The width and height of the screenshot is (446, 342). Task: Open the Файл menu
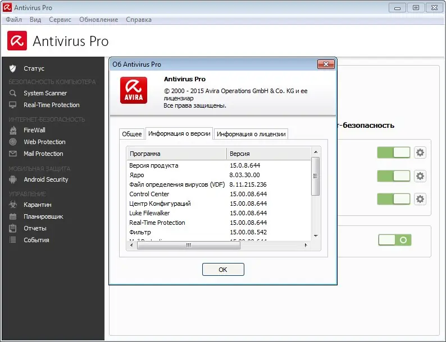[13, 20]
